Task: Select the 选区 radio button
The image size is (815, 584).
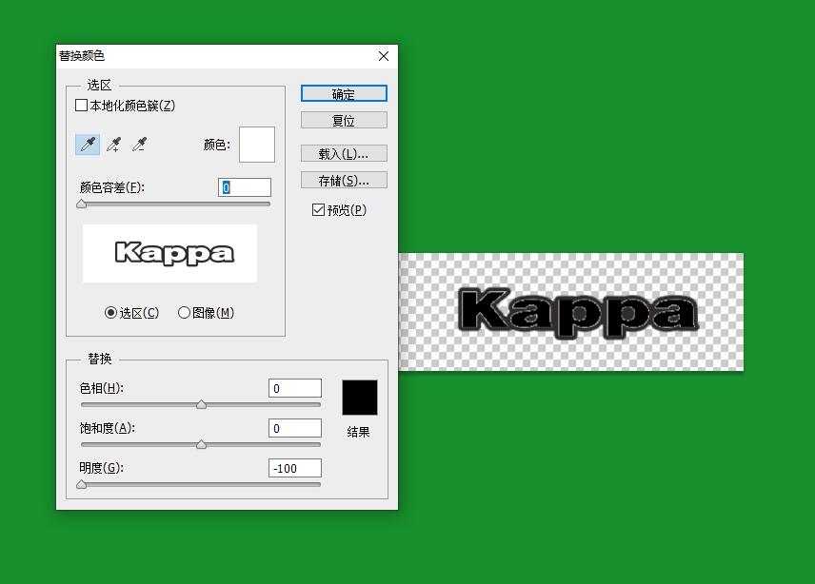Action: [x=110, y=313]
